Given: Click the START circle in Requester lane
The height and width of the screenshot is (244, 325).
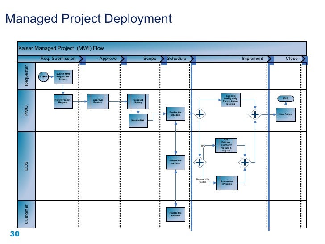Looking at the screenshot, I should point(44,76).
